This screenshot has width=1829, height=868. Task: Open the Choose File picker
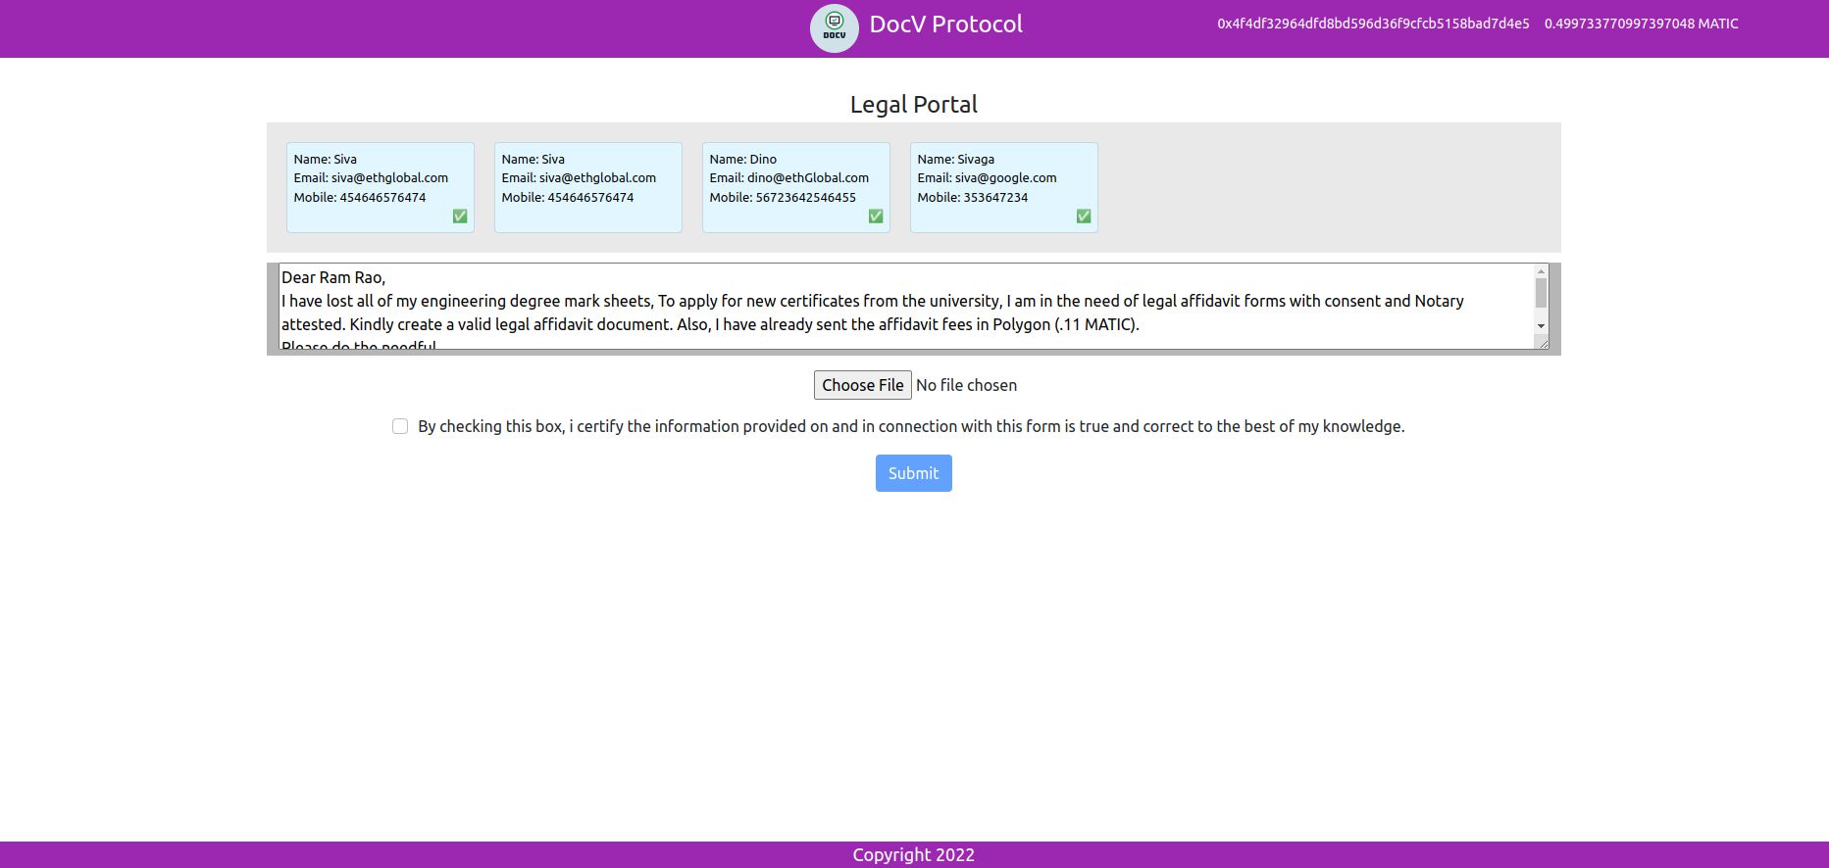(x=863, y=385)
